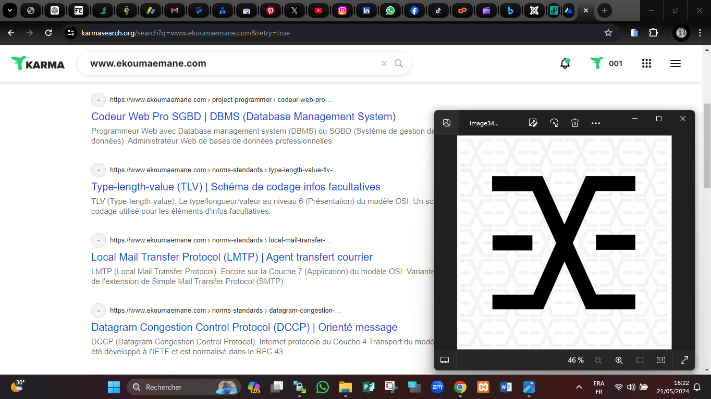
Task: Reload the page in Chrome
Action: [x=48, y=33]
